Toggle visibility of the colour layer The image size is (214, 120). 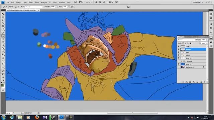[179, 55]
